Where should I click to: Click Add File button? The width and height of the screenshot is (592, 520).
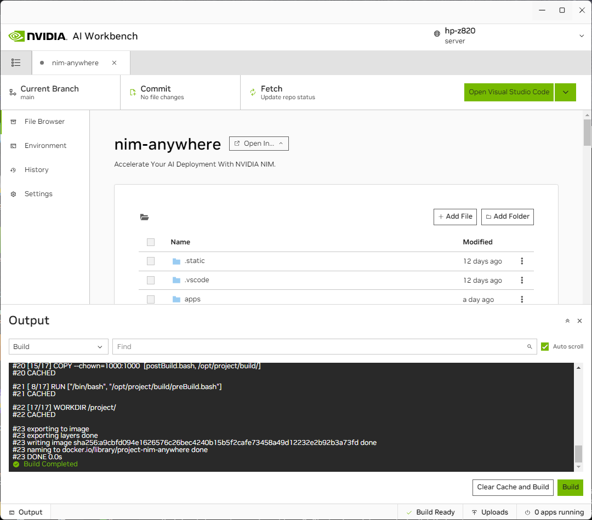click(x=455, y=216)
